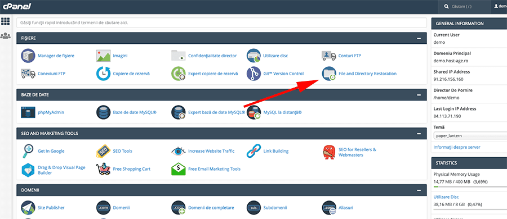Viewport: 507px width, 219px height.
Task: Click Subdomenii link text
Action: click(275, 208)
